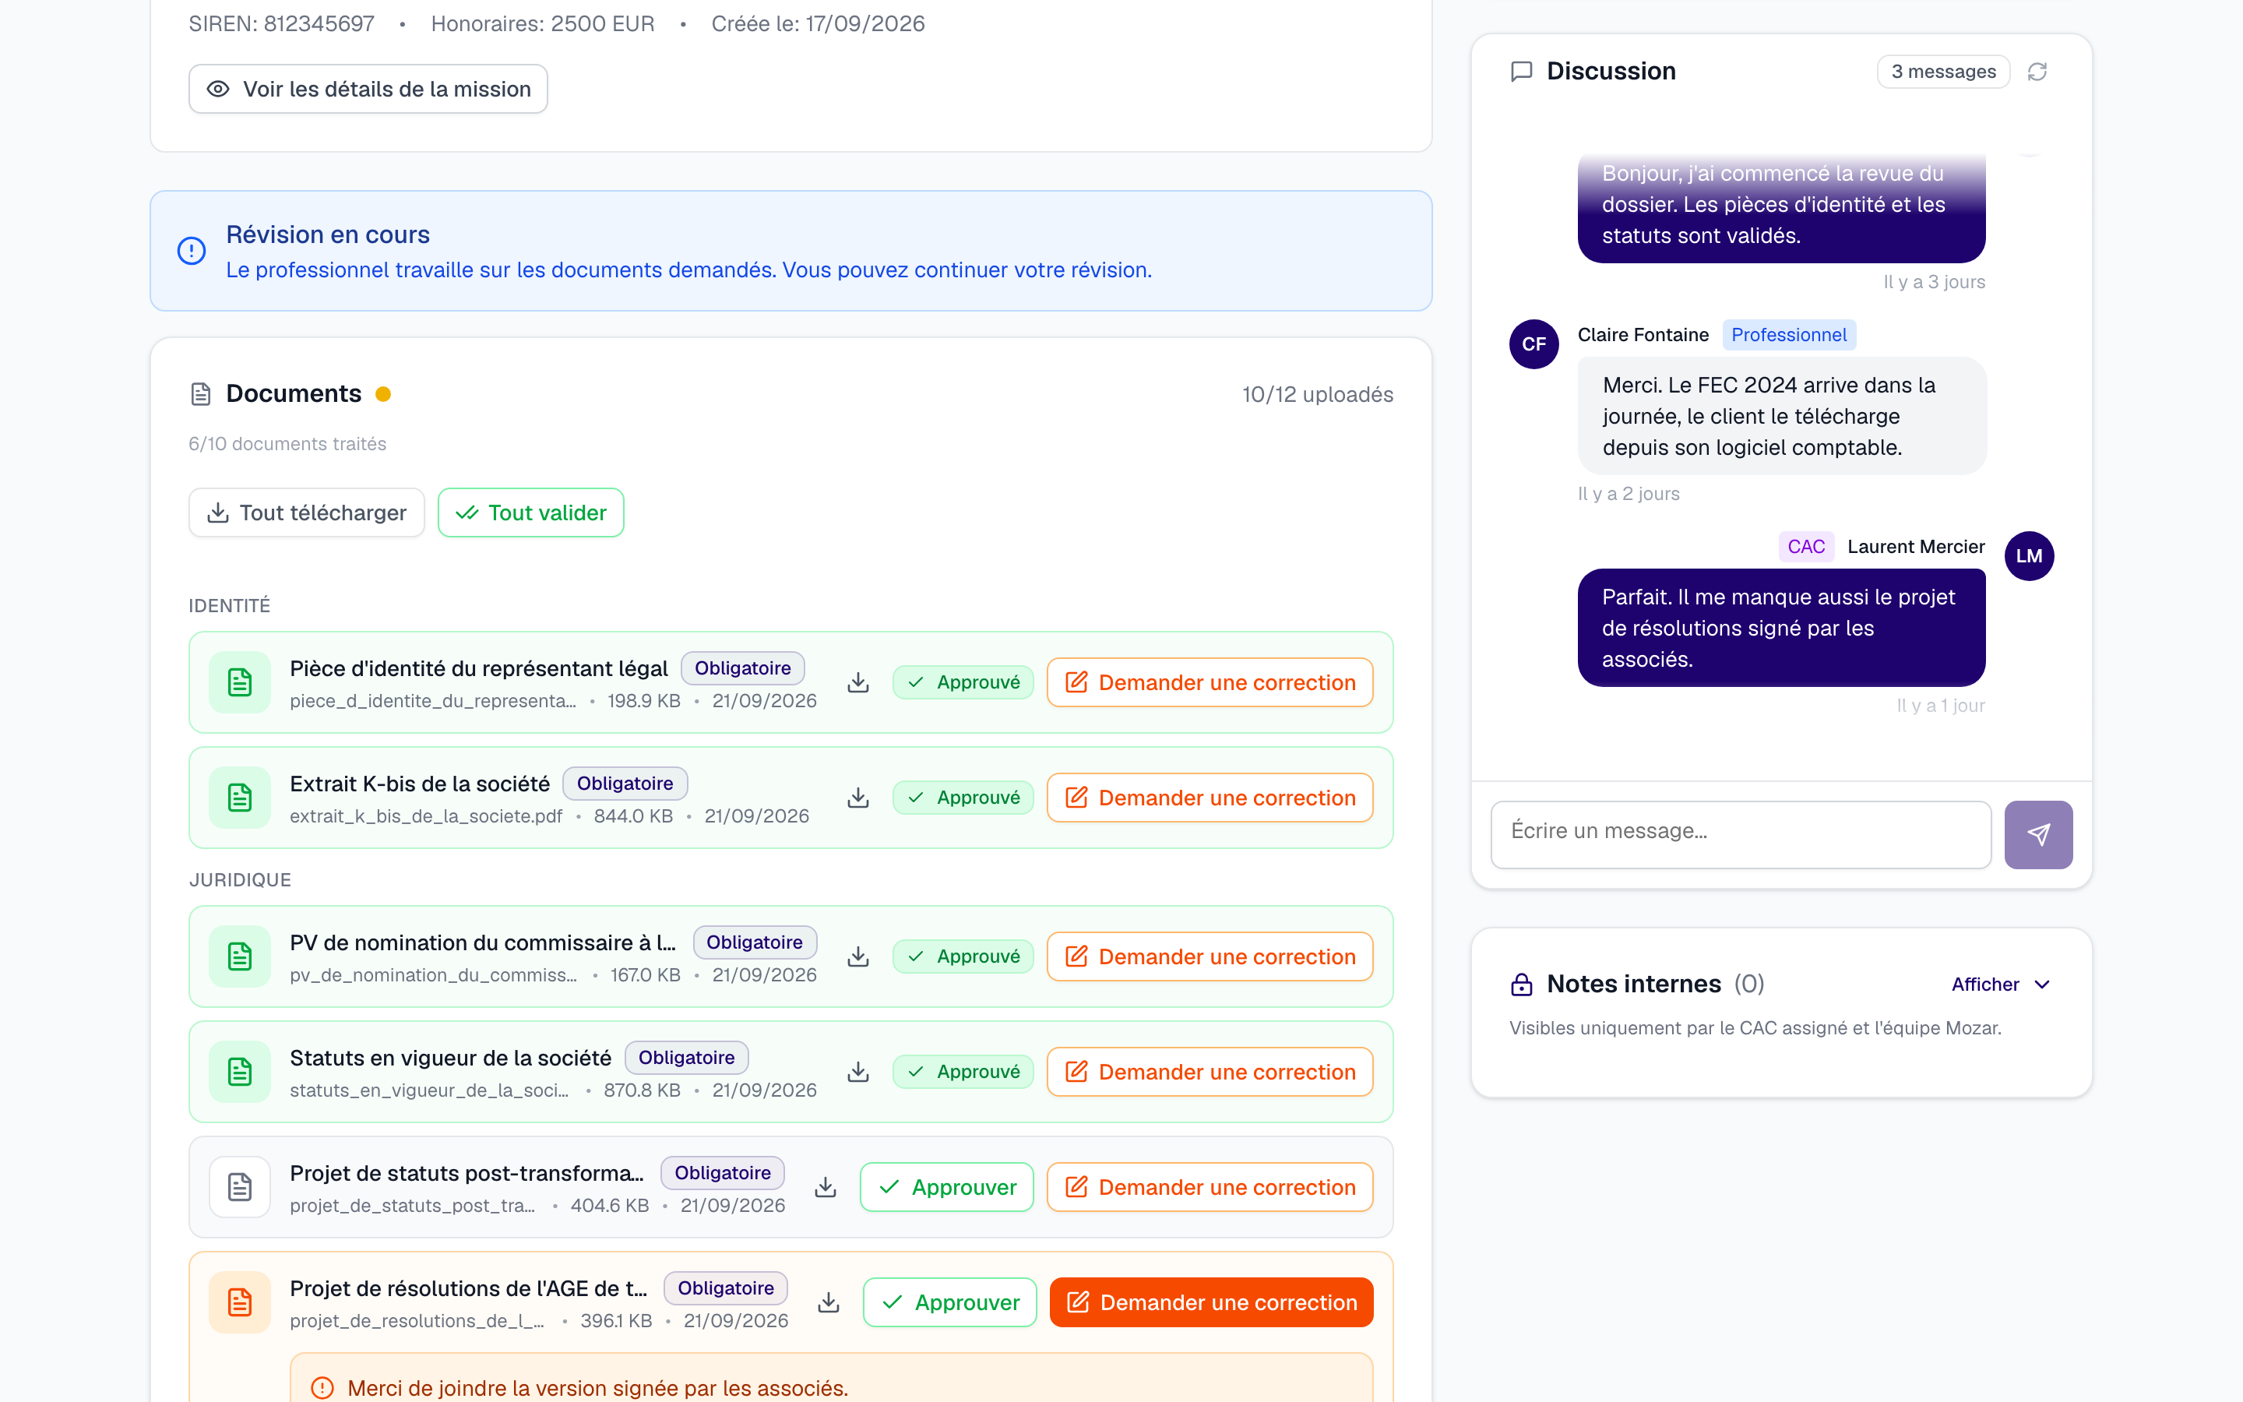
Task: Request correction for Statuts en vigueur de la société
Action: (1210, 1072)
